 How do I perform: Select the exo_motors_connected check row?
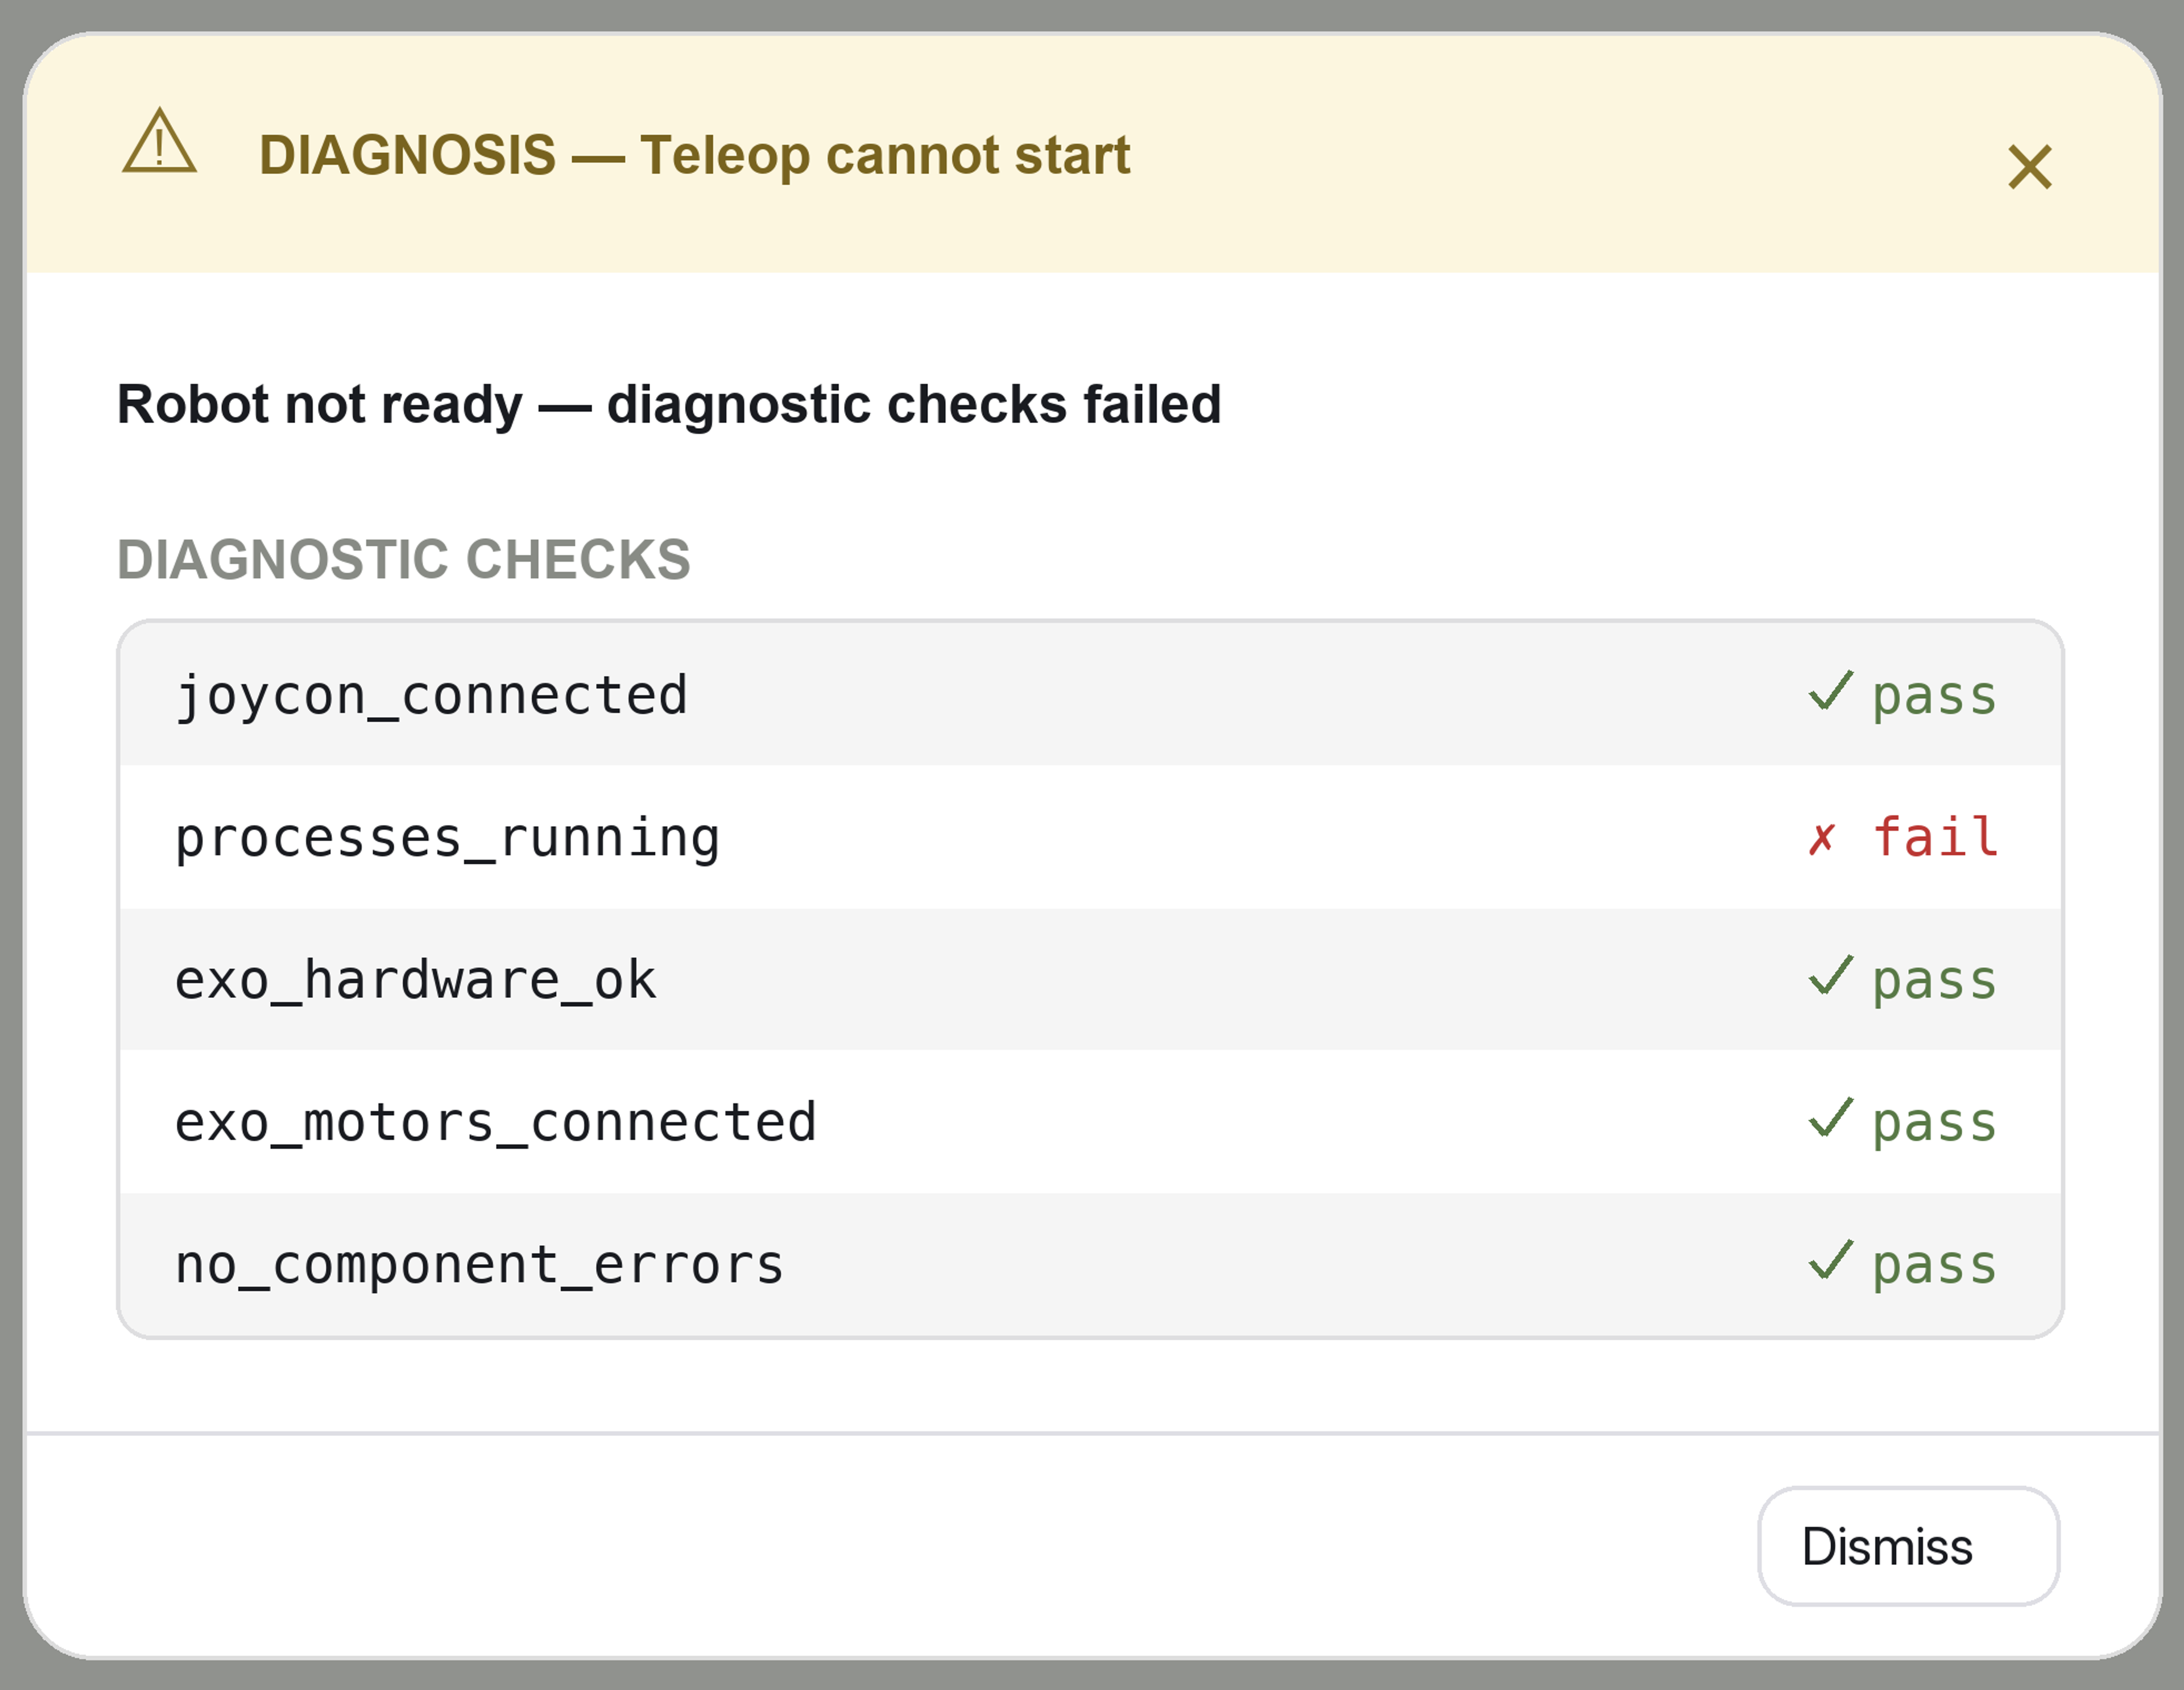tap(1090, 1121)
